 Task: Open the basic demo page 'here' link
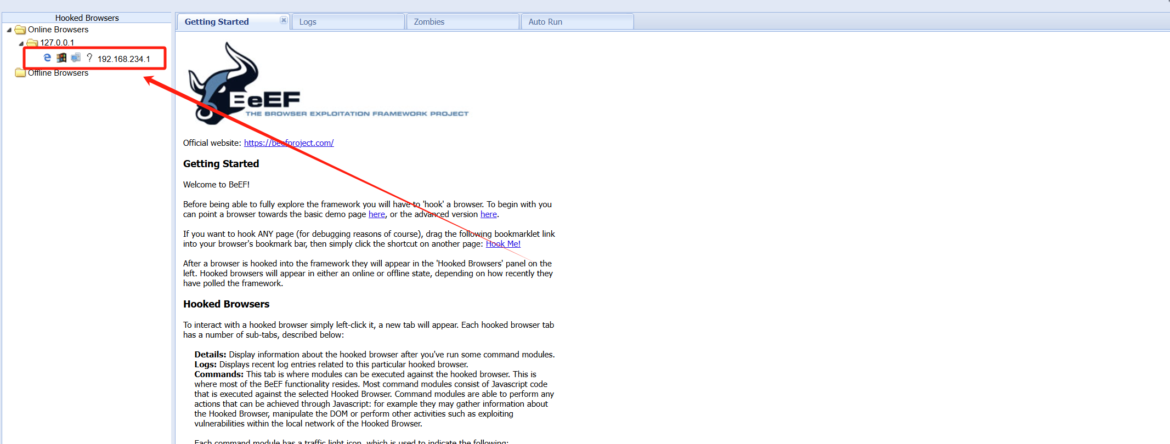(377, 214)
